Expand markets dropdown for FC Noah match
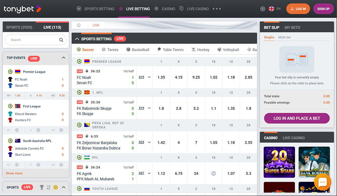 pyautogui.click(x=149, y=77)
